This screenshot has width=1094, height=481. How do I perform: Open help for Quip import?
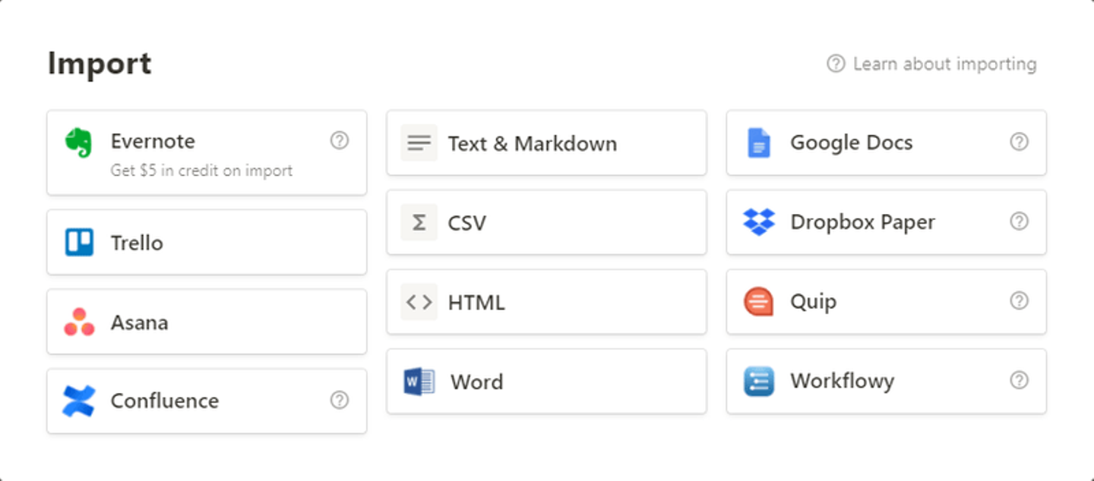[x=1019, y=301]
